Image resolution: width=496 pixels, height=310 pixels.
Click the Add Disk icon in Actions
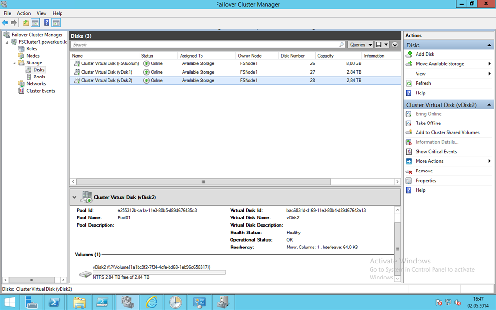(x=409, y=54)
